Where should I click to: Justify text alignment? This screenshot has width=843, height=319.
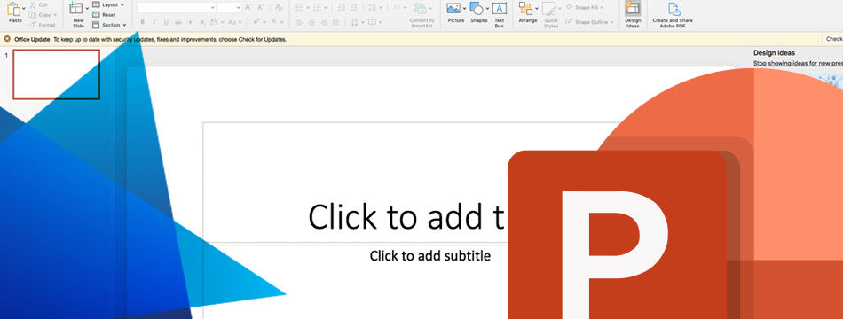336,22
